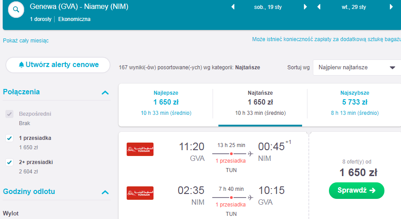Click the Tunisair logo on return flight
401x219 pixels.
click(140, 193)
